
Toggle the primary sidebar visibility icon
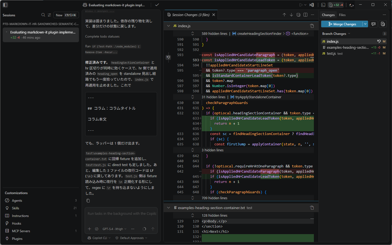(x=5, y=5)
